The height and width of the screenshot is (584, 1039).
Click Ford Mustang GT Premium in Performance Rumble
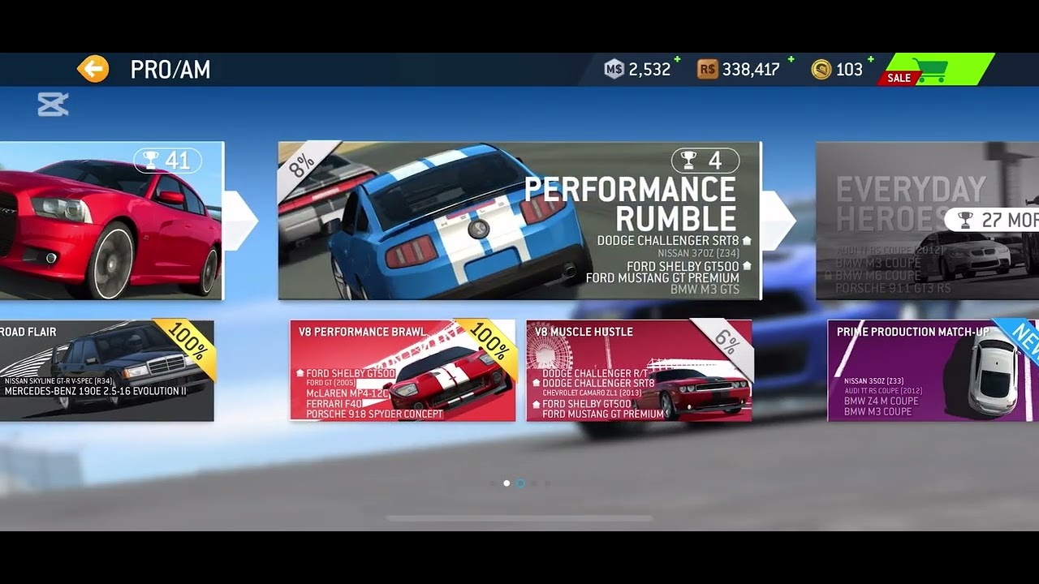coord(662,278)
